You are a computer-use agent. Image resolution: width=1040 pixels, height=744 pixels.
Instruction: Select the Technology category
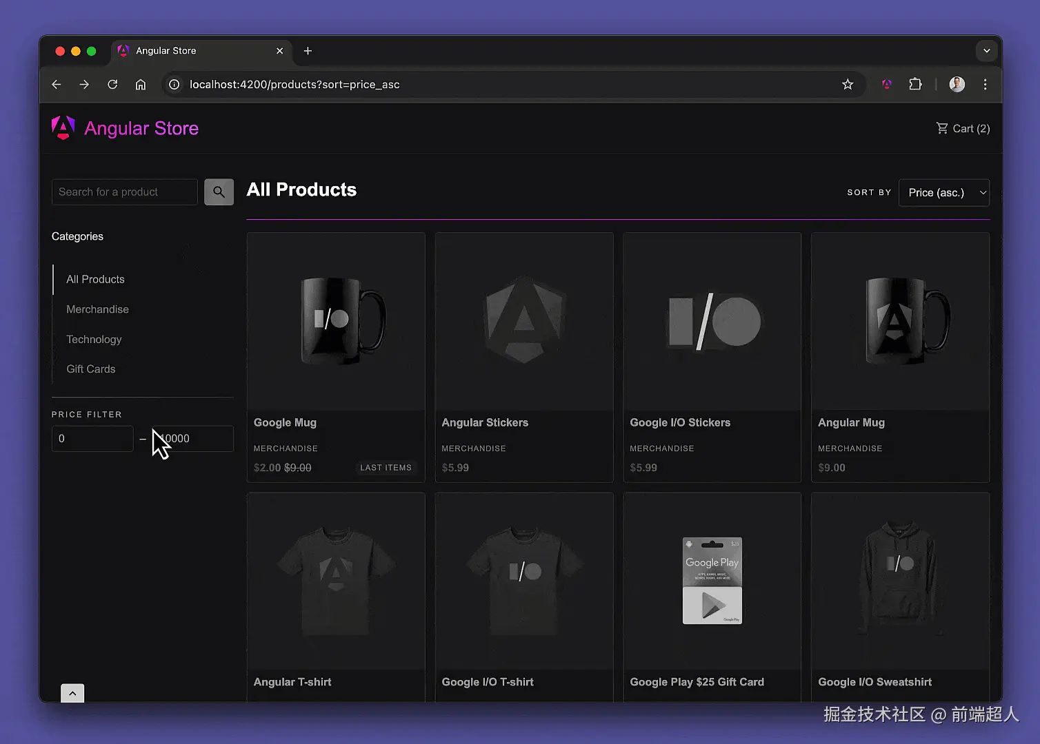[94, 340]
